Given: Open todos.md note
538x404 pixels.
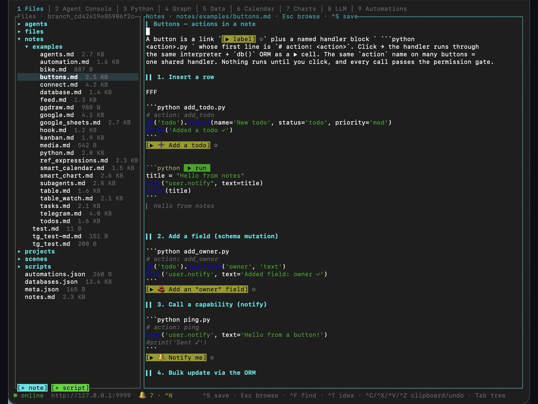Looking at the screenshot, I should point(55,221).
